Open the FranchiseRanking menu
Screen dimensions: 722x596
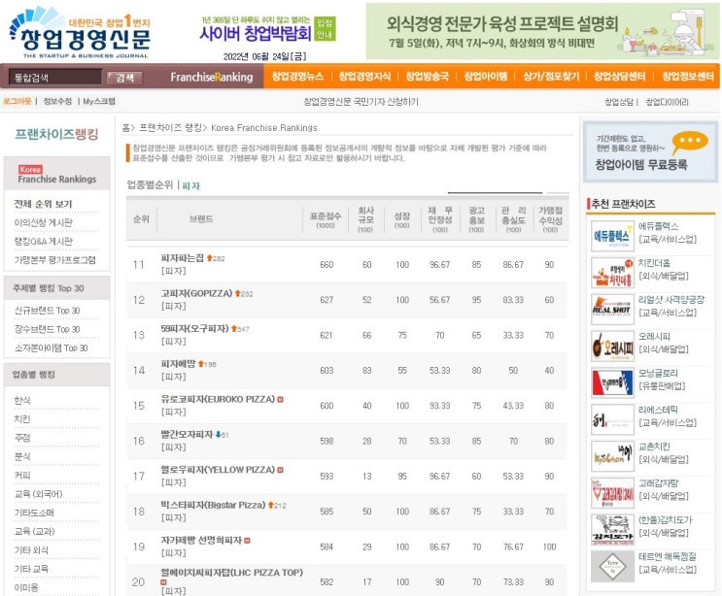(211, 77)
